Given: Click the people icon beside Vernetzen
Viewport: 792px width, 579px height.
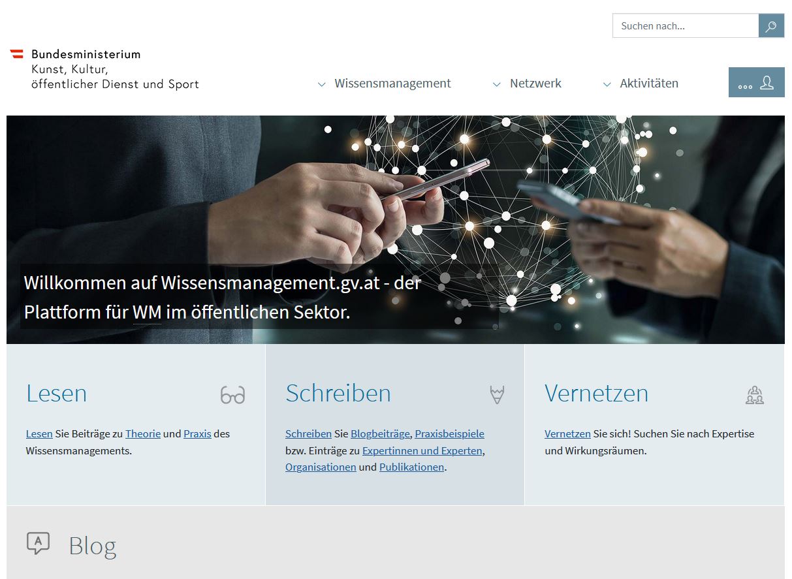Looking at the screenshot, I should [x=754, y=395].
